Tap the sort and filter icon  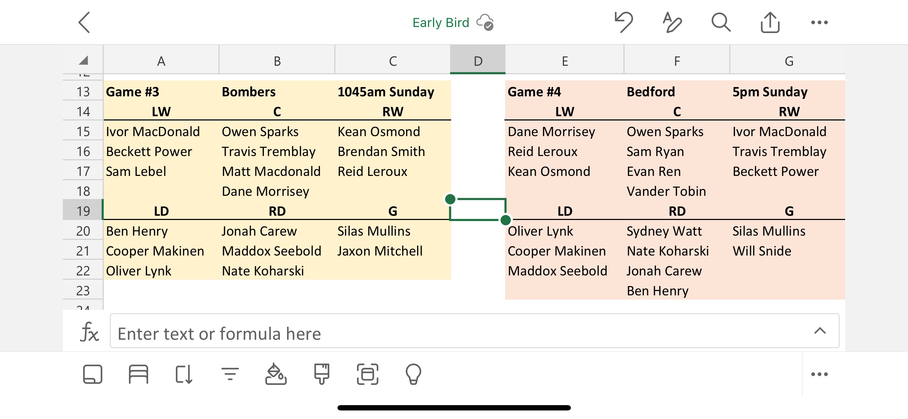tap(230, 374)
